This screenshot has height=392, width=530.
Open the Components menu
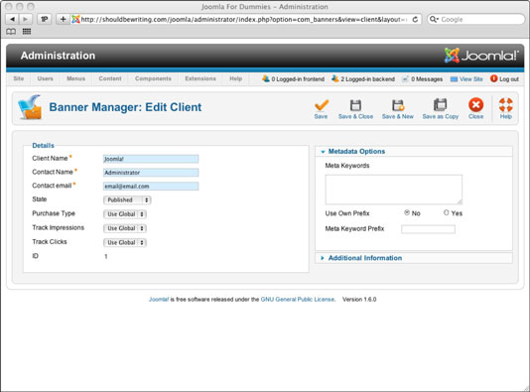pyautogui.click(x=153, y=78)
